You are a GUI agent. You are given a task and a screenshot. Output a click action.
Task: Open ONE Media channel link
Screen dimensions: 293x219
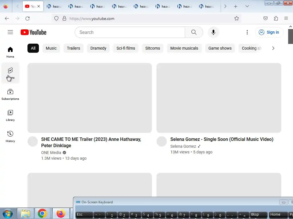tap(51, 153)
